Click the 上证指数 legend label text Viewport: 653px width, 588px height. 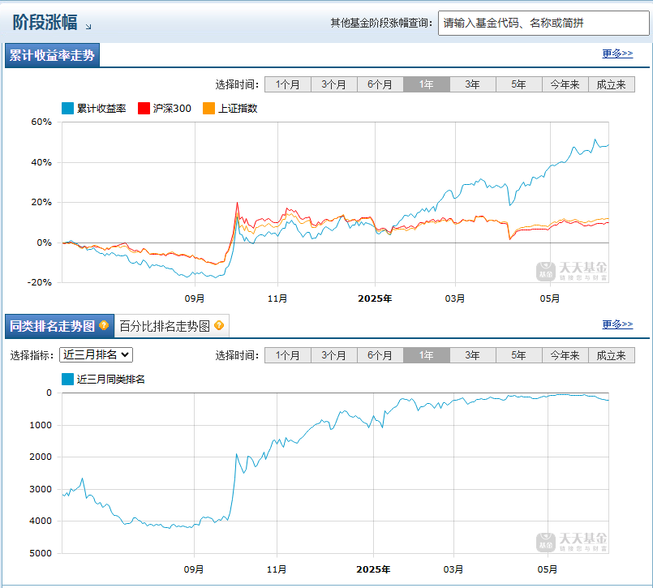[x=238, y=108]
